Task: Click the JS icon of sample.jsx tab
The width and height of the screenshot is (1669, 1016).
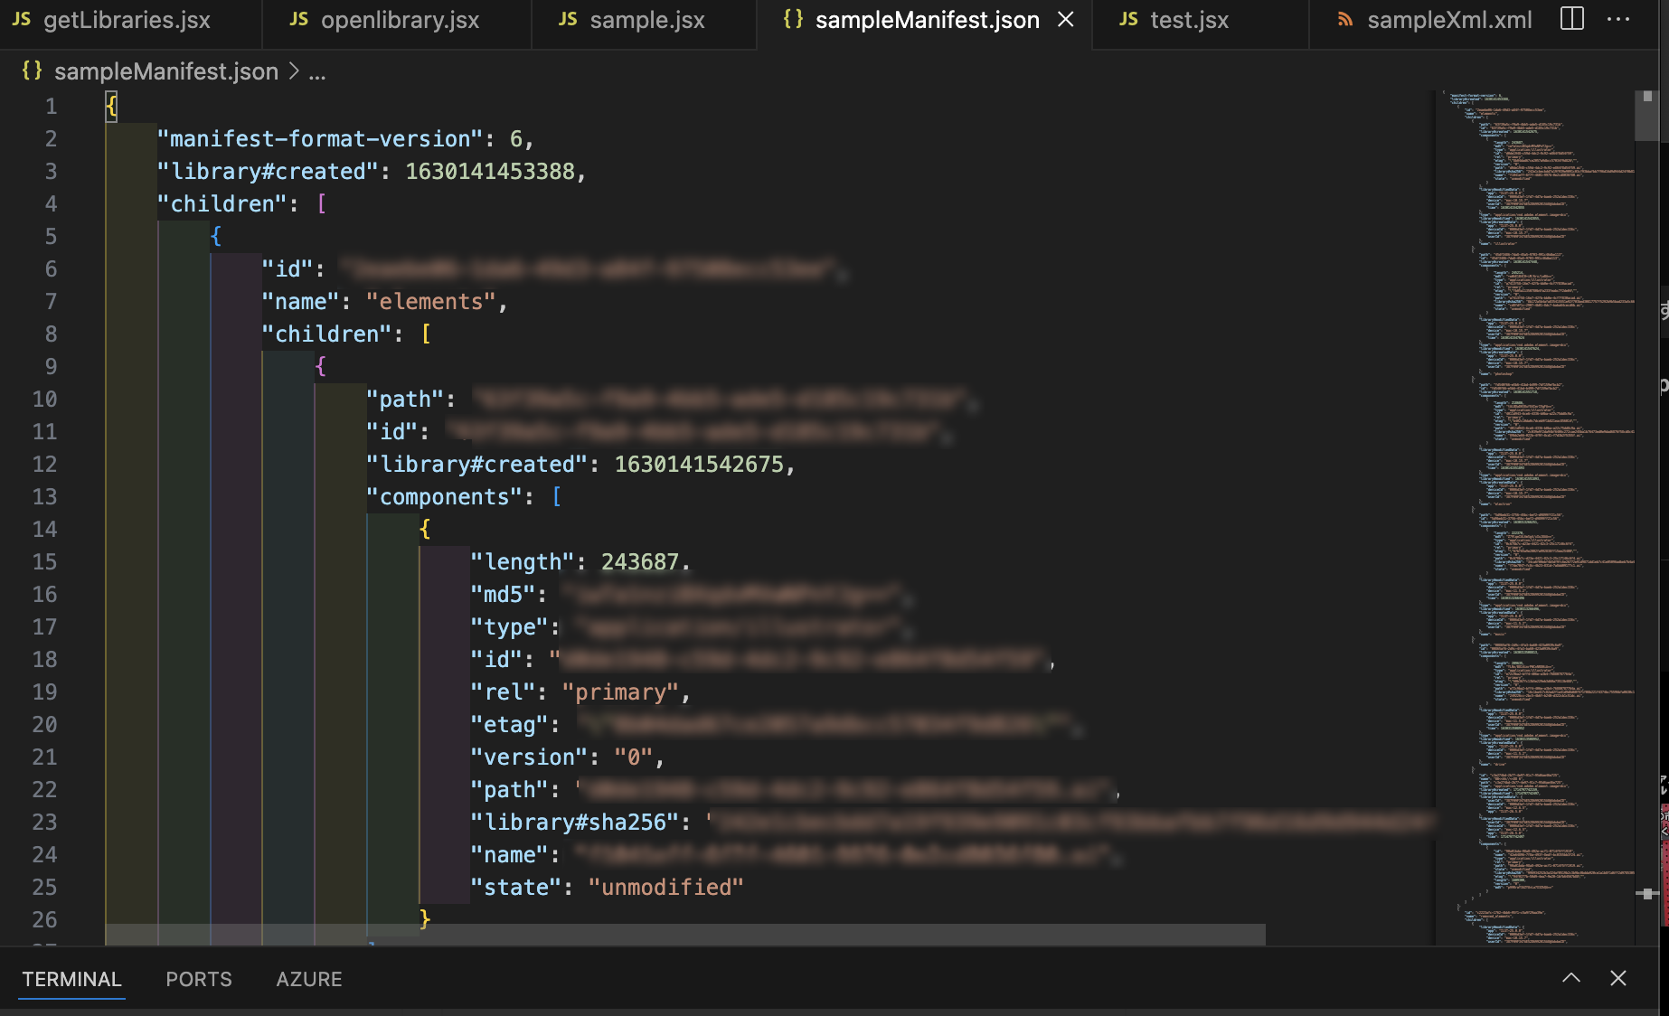Action: point(568,19)
